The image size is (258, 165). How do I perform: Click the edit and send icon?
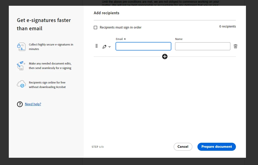(x=21, y=66)
